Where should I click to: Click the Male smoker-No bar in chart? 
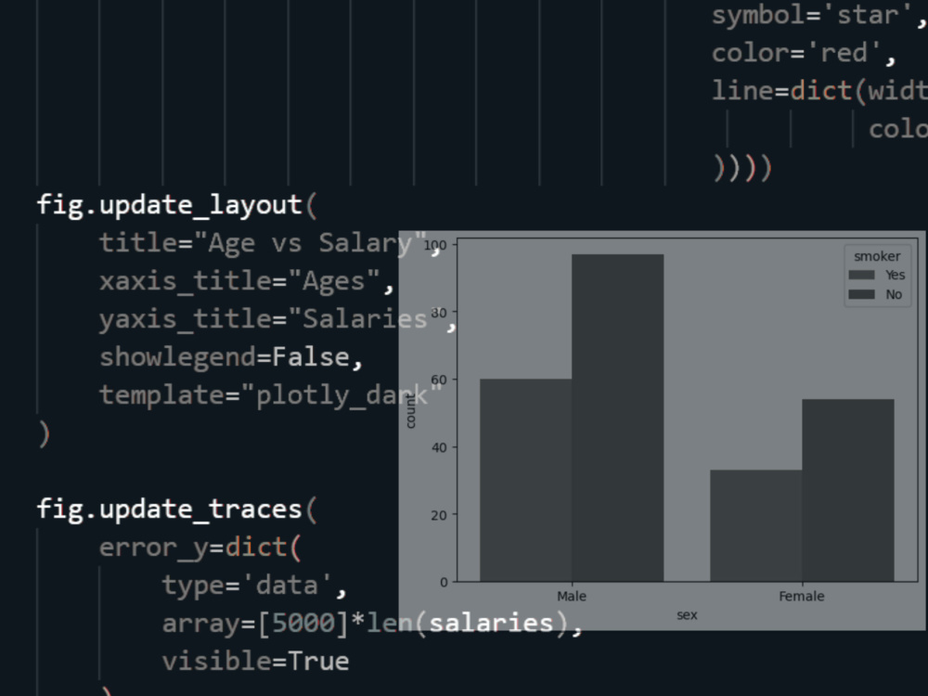click(617, 418)
